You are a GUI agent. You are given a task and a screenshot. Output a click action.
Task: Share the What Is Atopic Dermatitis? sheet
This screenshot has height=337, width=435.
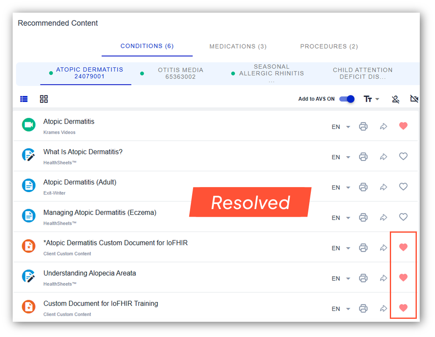[x=383, y=157]
